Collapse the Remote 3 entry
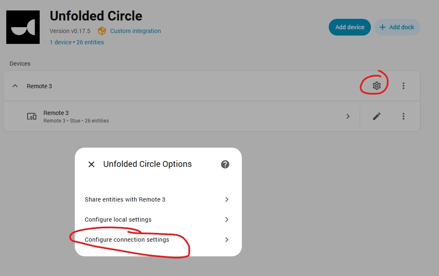This screenshot has height=276, width=439. click(15, 86)
